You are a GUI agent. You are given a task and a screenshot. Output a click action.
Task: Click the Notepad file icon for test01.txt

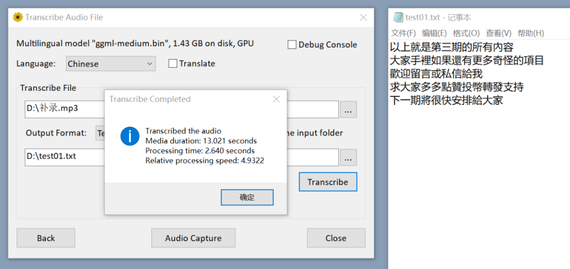(398, 17)
